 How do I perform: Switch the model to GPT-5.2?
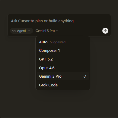tap(63, 59)
